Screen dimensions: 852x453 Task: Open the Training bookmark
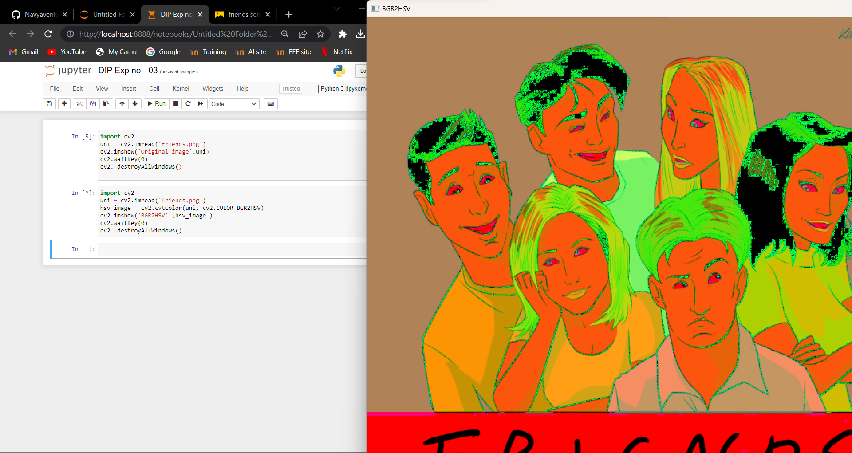208,52
